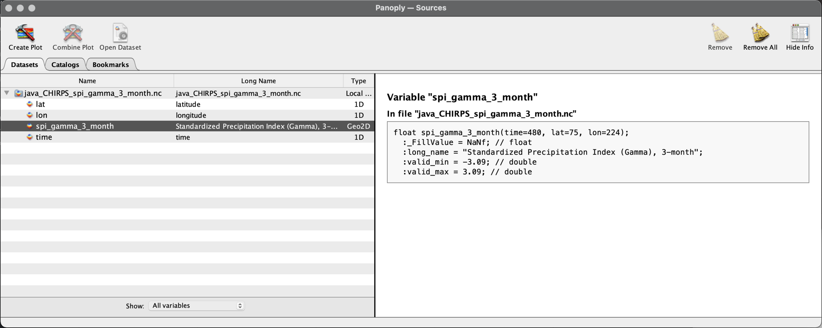Click the Create Plot toolbar icon
This screenshot has width=822, height=328.
(x=25, y=33)
